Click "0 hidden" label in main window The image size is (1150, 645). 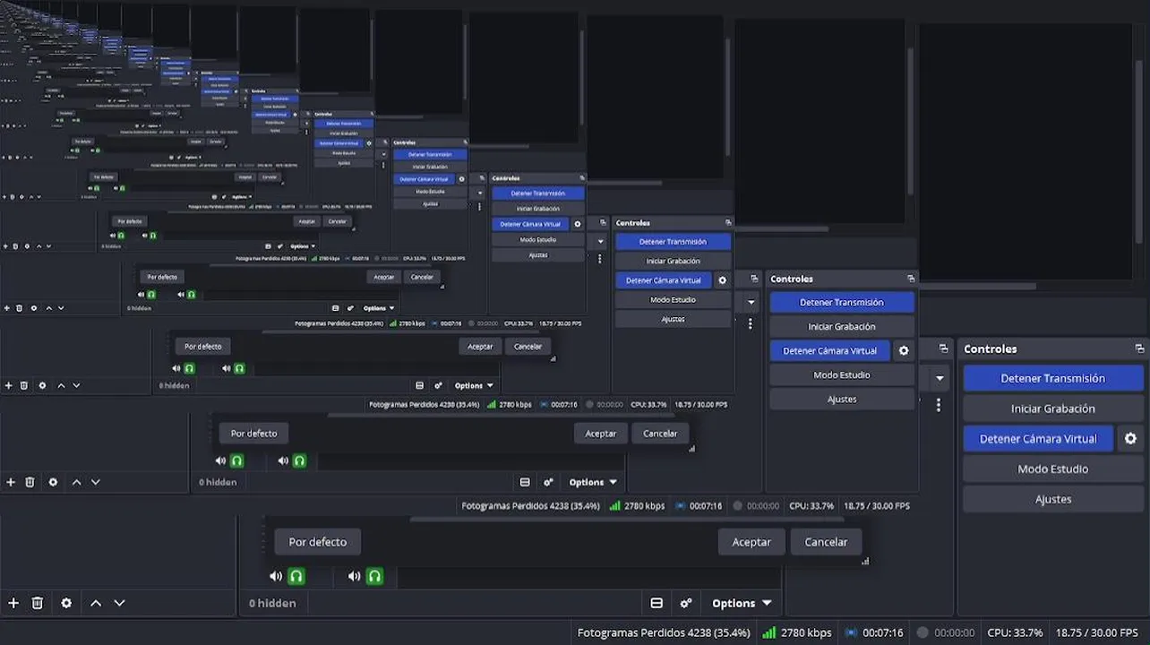point(272,603)
